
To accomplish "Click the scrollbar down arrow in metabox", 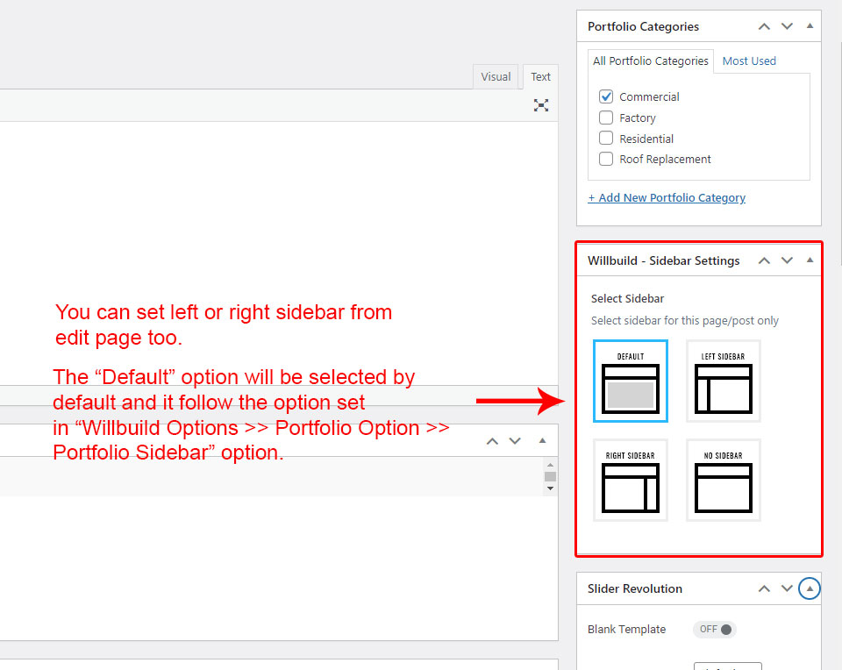I will [550, 488].
